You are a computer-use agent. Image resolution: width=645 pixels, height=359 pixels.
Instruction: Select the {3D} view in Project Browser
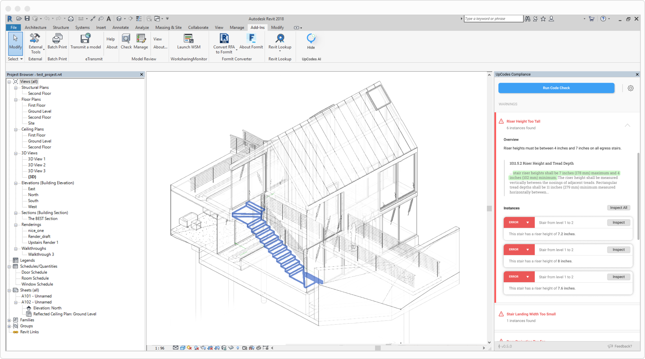(32, 177)
